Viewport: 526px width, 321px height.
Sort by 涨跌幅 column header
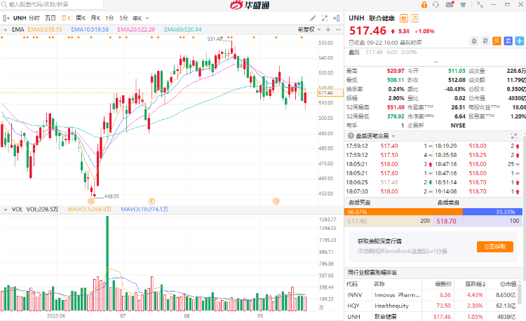[x=475, y=284]
